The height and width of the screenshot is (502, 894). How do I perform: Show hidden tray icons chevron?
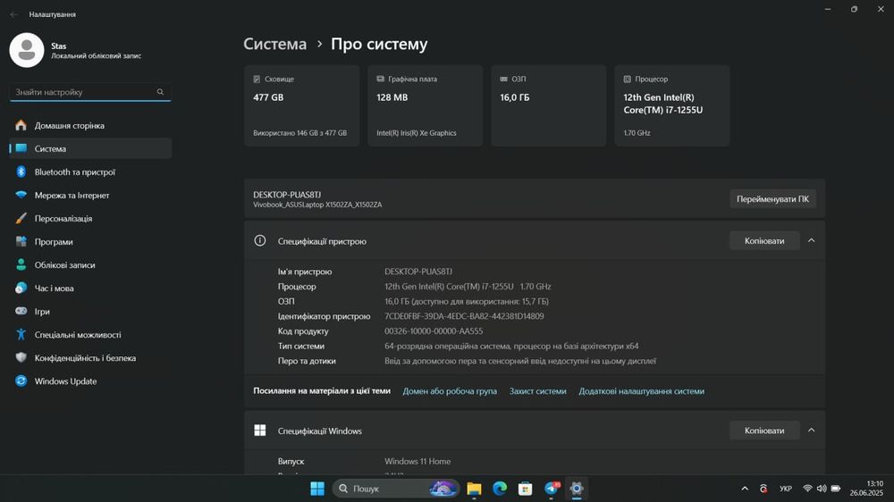click(745, 489)
